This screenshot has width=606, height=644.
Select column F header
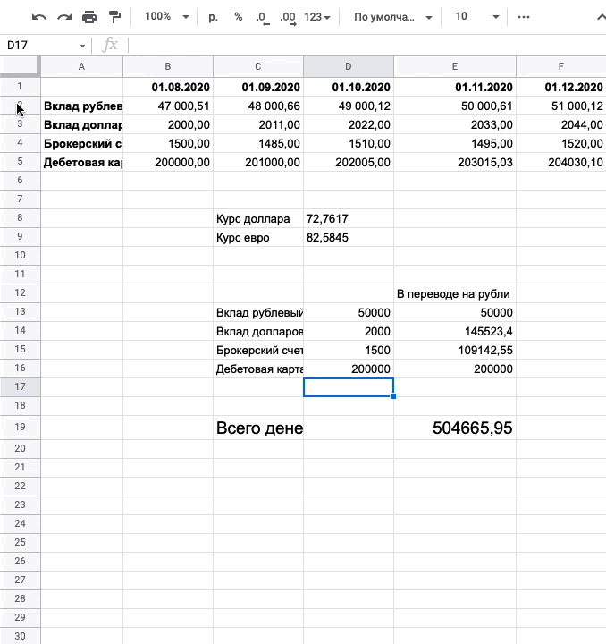point(561,66)
